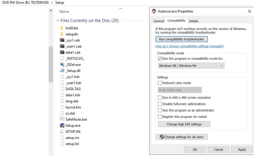
Task: Enable Run in 640 x 480 screen resolution
Action: pos(160,98)
